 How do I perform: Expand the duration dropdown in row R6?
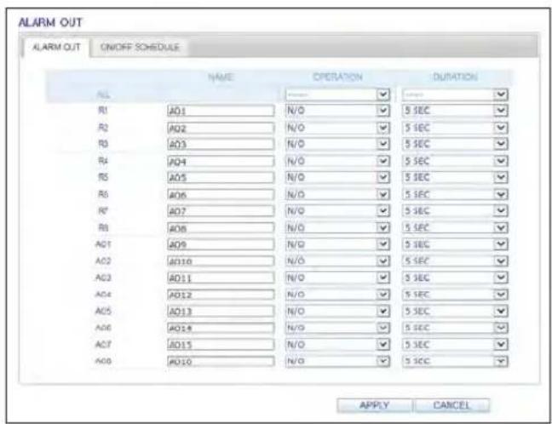point(455,195)
